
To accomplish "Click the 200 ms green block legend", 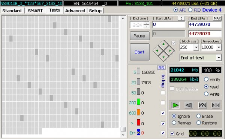I will [138, 102].
